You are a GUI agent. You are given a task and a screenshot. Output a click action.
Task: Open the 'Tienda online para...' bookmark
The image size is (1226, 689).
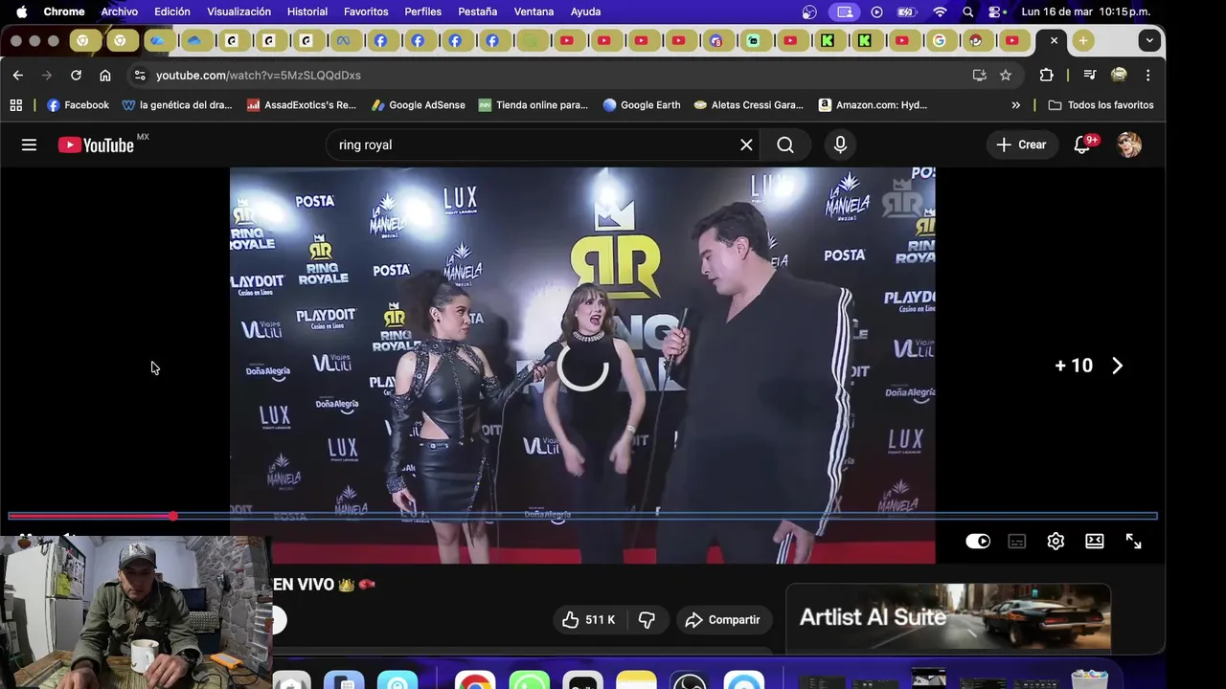point(534,105)
